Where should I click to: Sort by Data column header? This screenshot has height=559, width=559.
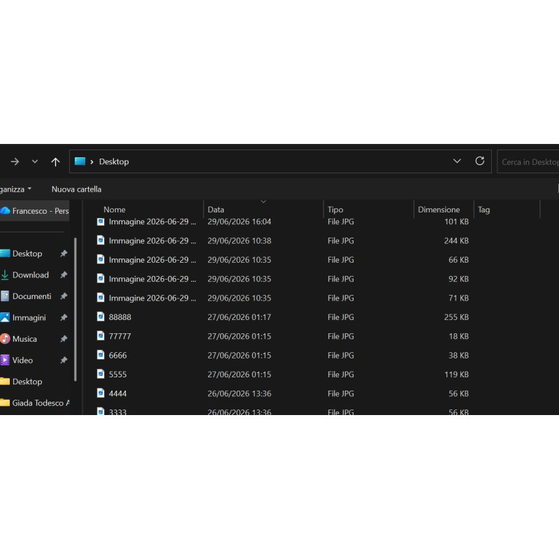coord(216,210)
